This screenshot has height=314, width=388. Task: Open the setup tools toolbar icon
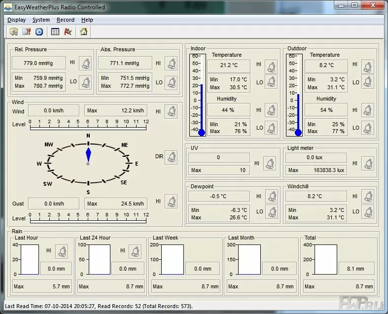[x=14, y=32]
